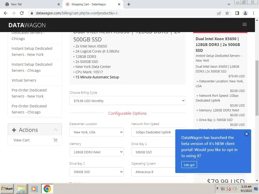Viewport: 259px width, 194px height.
Task: Click the network tray icon
Action: pos(223,189)
